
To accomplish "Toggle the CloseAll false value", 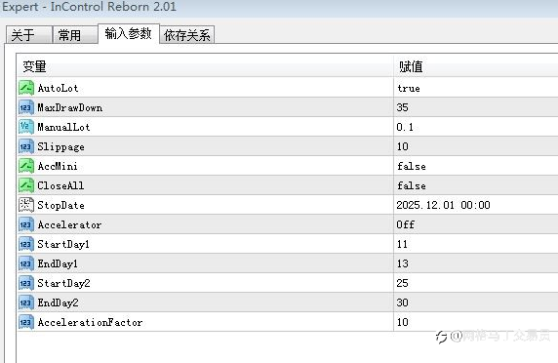I will coord(412,185).
